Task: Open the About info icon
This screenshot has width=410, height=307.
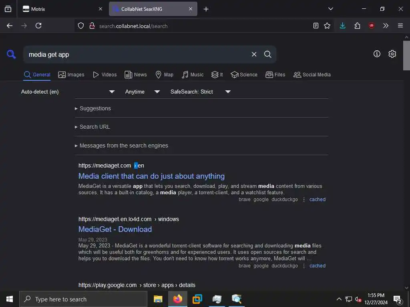Action: point(377,54)
